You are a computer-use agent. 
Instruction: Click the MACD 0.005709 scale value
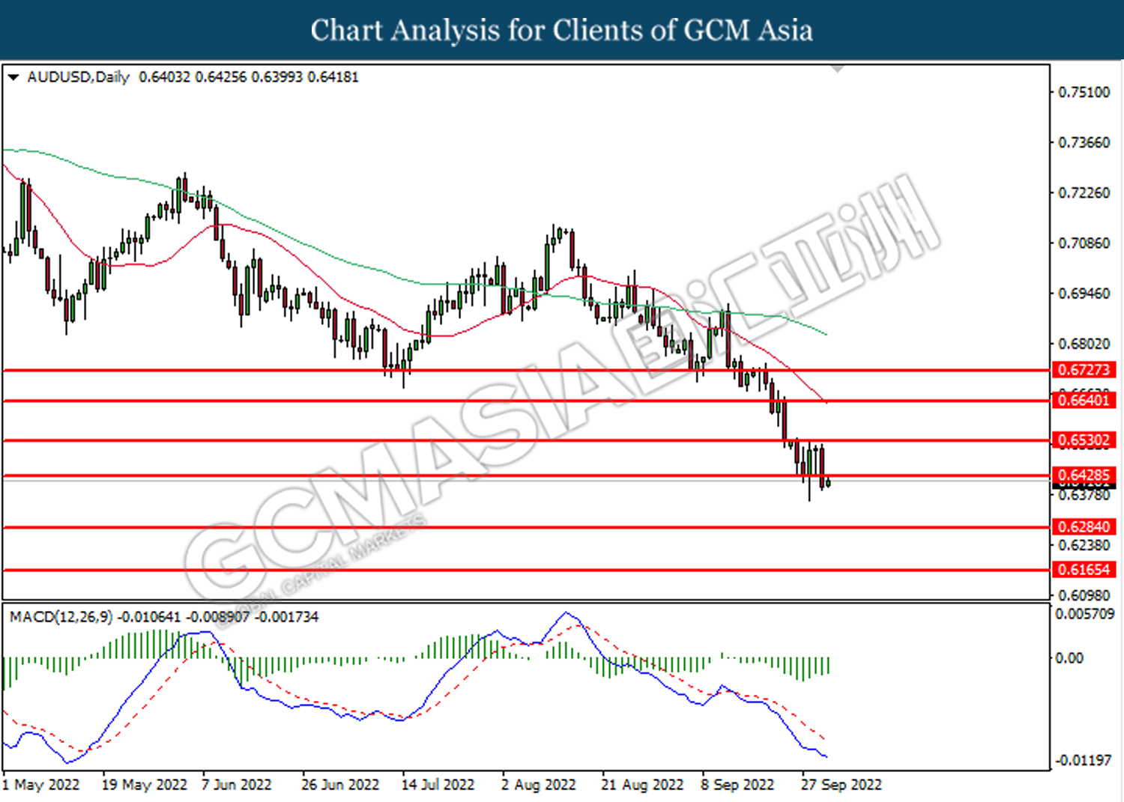(1084, 614)
